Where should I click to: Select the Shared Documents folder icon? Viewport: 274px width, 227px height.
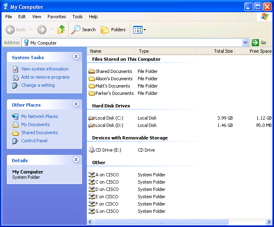(92, 71)
